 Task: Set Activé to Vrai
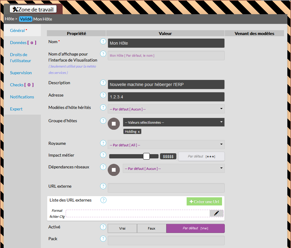click(122, 228)
